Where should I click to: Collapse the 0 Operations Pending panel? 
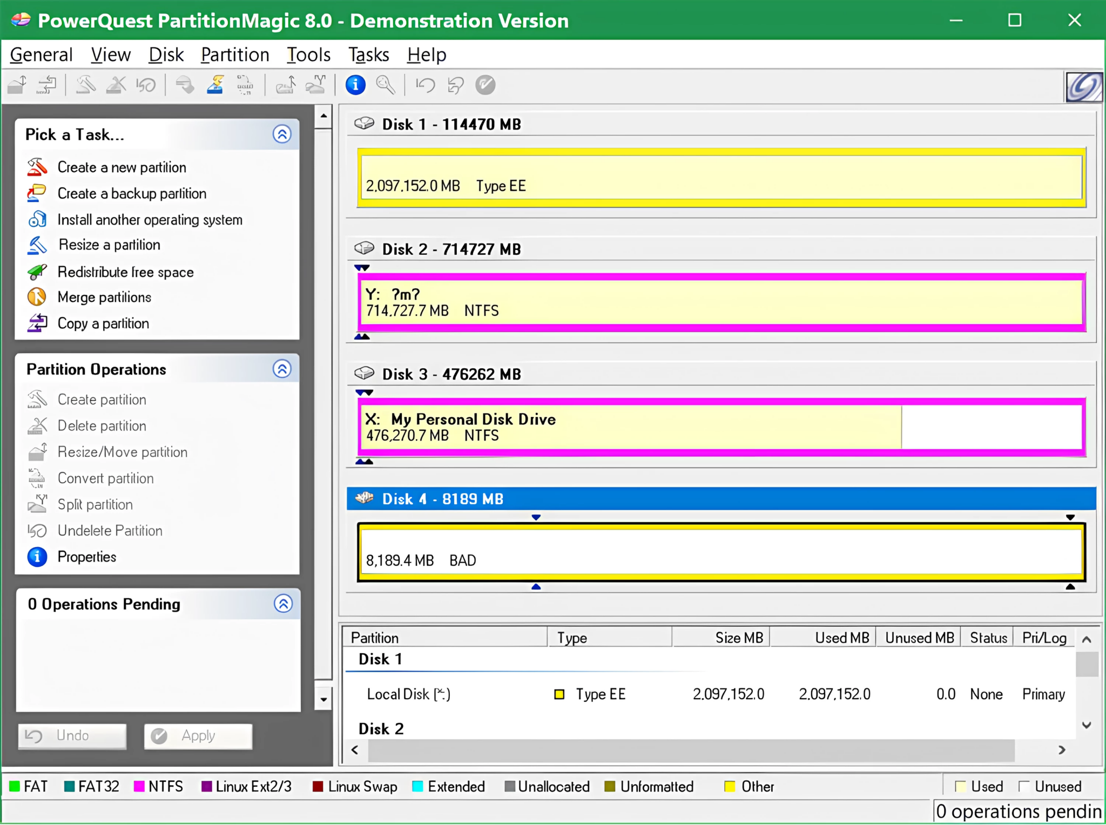(284, 604)
